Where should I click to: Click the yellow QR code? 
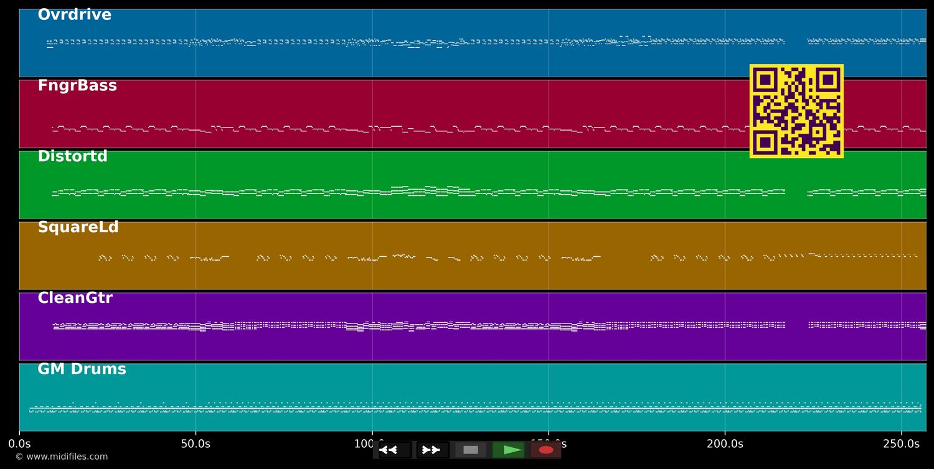tap(796, 111)
